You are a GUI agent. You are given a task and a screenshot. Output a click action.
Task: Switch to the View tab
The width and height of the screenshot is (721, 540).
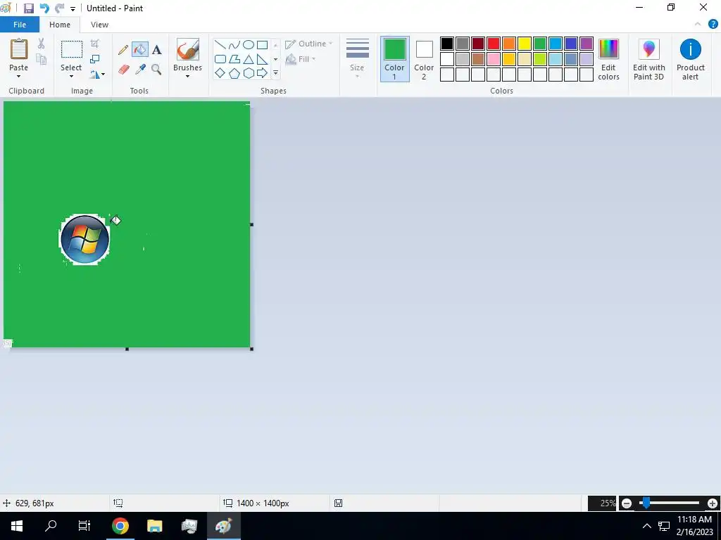point(99,25)
